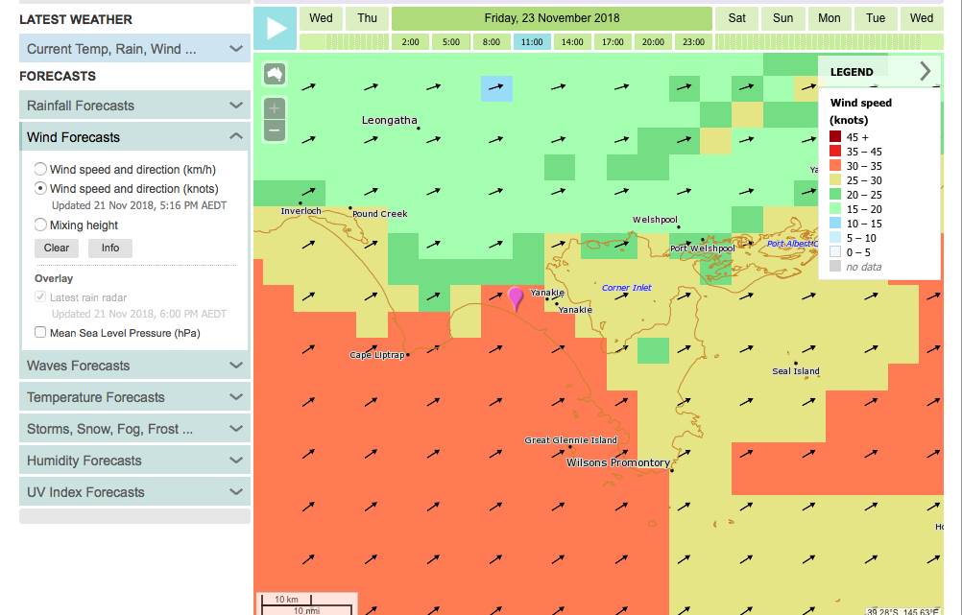
Task: Select wind speed and direction (km/h) option
Action: pos(40,170)
